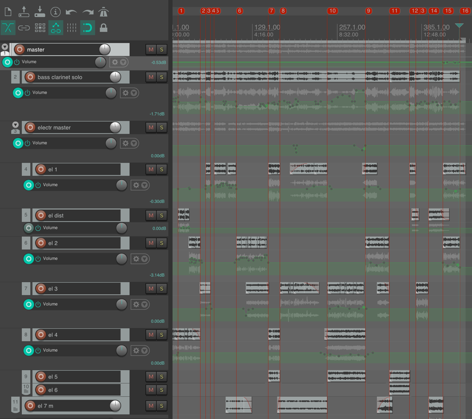Solo the el dist track
472x419 pixels.
(162, 215)
